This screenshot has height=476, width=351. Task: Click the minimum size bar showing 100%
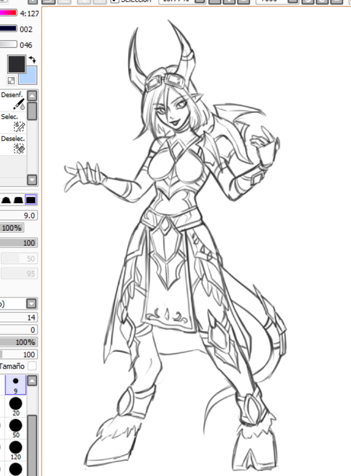point(12,228)
